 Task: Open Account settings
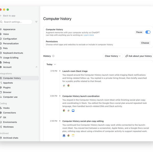pos(7,67)
